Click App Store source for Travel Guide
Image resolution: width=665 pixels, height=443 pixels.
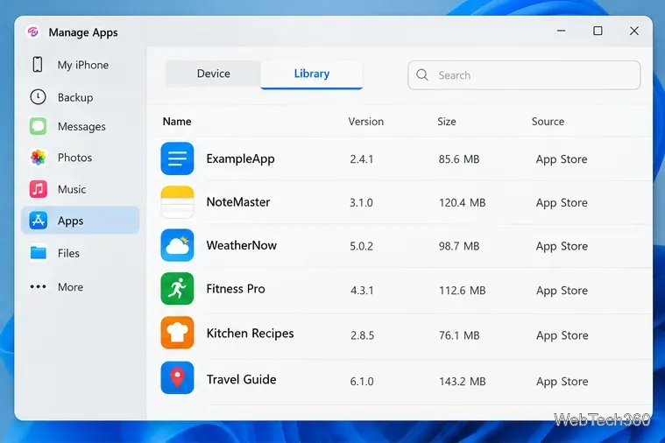(562, 382)
